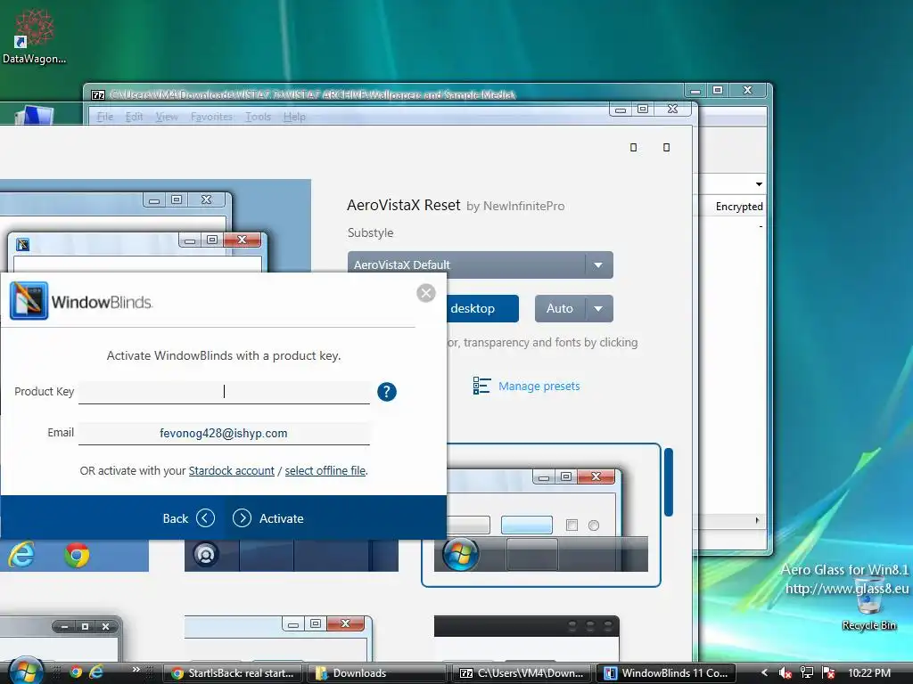Open Help menu in 7-Zip window
The height and width of the screenshot is (684, 913).
point(294,117)
